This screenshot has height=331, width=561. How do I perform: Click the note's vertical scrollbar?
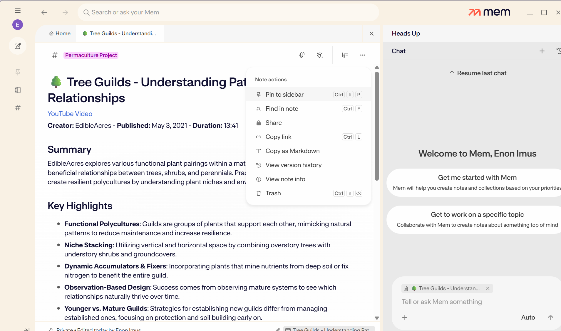tap(377, 126)
